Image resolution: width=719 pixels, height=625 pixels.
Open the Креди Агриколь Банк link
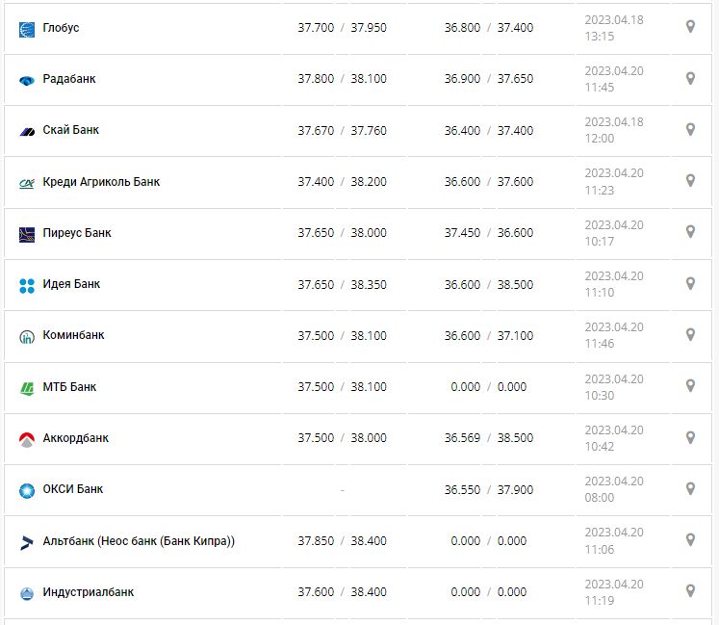tap(101, 181)
